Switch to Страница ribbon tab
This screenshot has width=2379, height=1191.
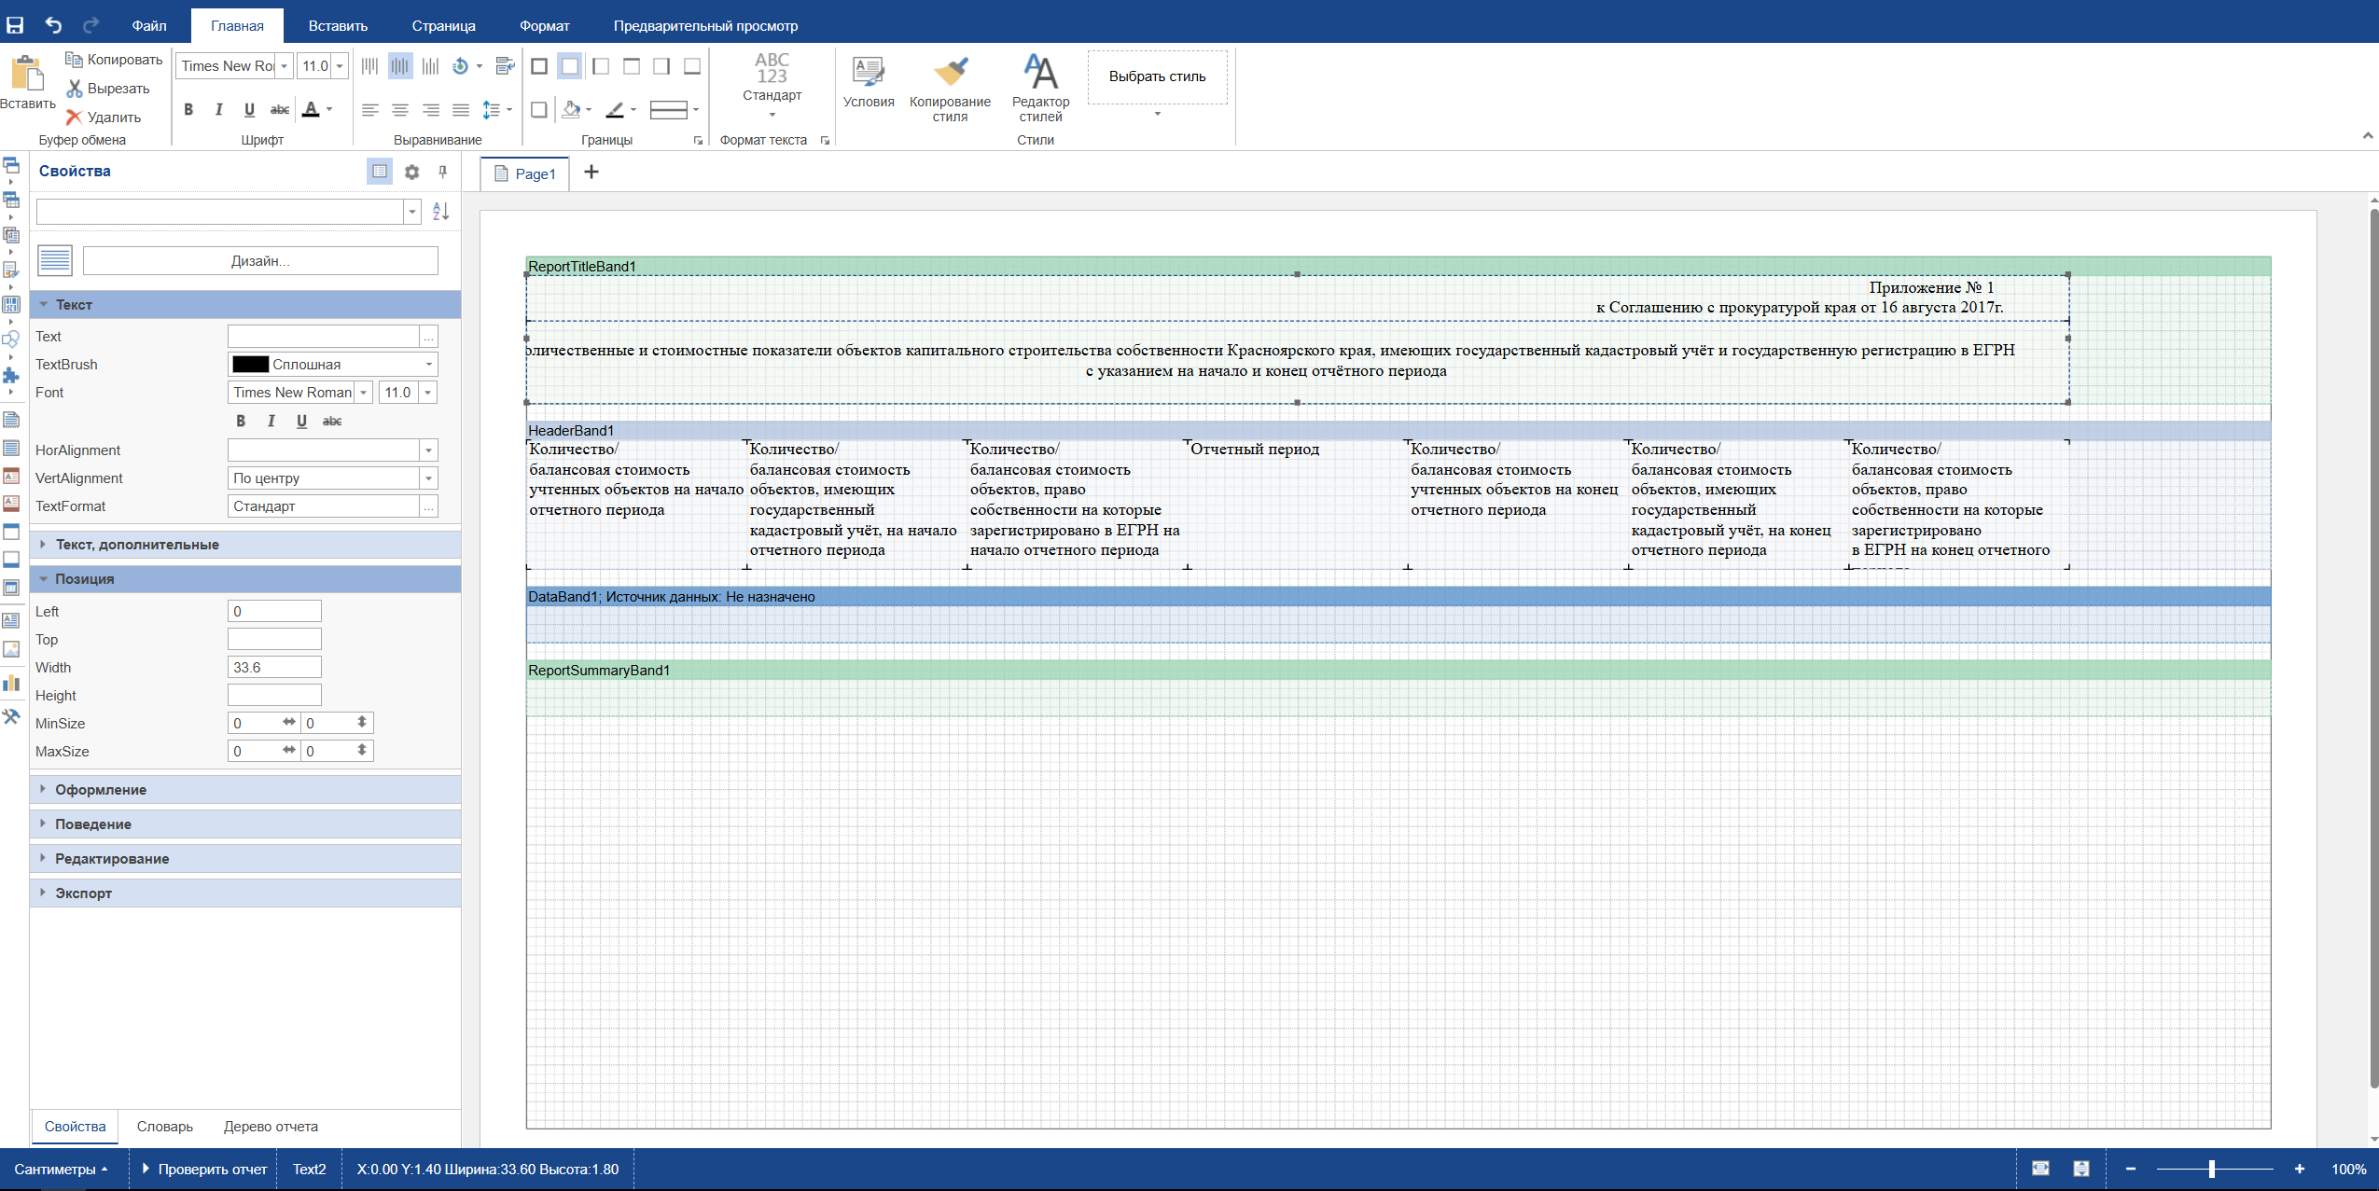[x=444, y=26]
